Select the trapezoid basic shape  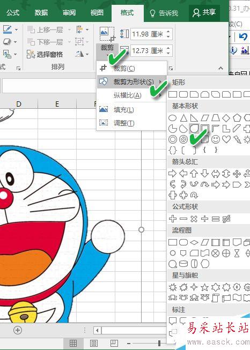[x=215, y=117]
